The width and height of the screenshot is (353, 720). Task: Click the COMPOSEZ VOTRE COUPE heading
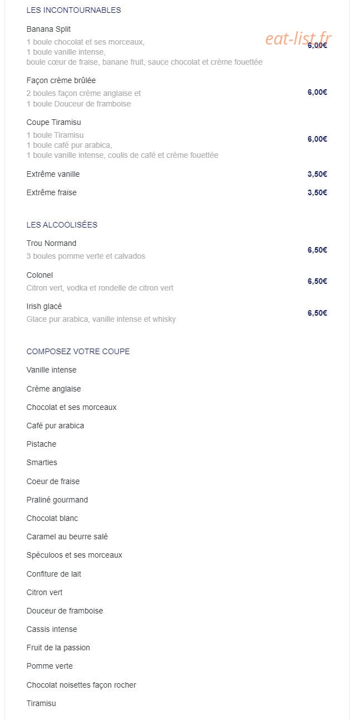pos(78,351)
